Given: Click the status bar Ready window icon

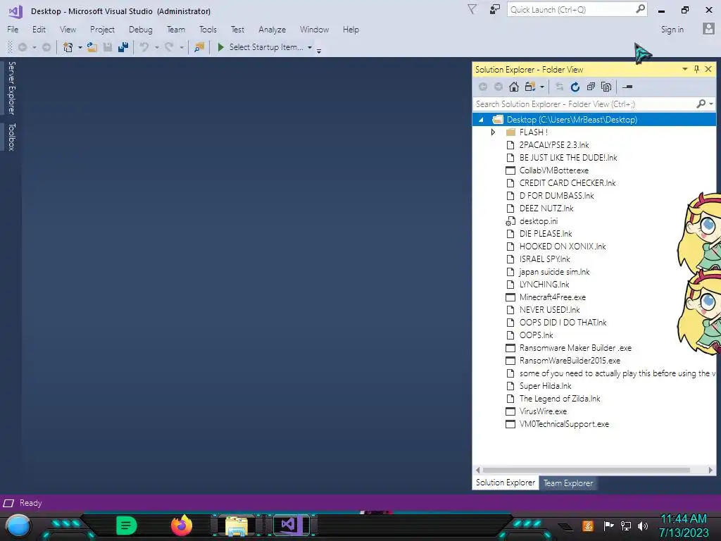Looking at the screenshot, I should coord(8,503).
